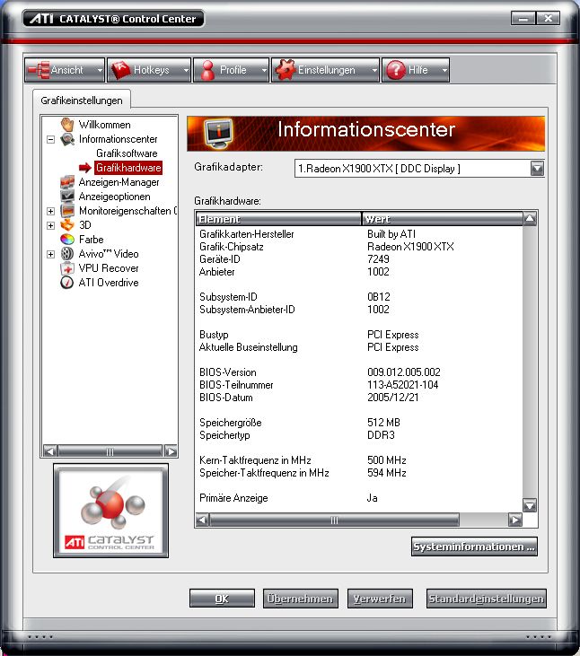
Task: Open Anzeigeoptionen in the tree
Action: [x=114, y=197]
